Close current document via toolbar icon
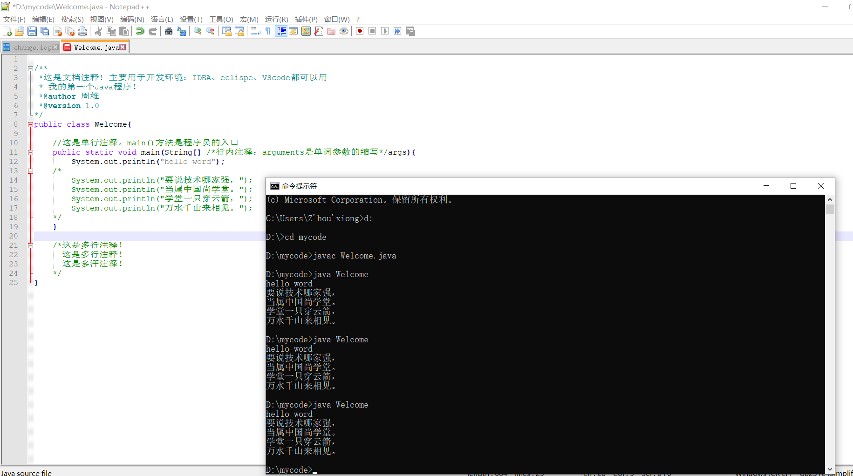This screenshot has height=476, width=853. 57,31
